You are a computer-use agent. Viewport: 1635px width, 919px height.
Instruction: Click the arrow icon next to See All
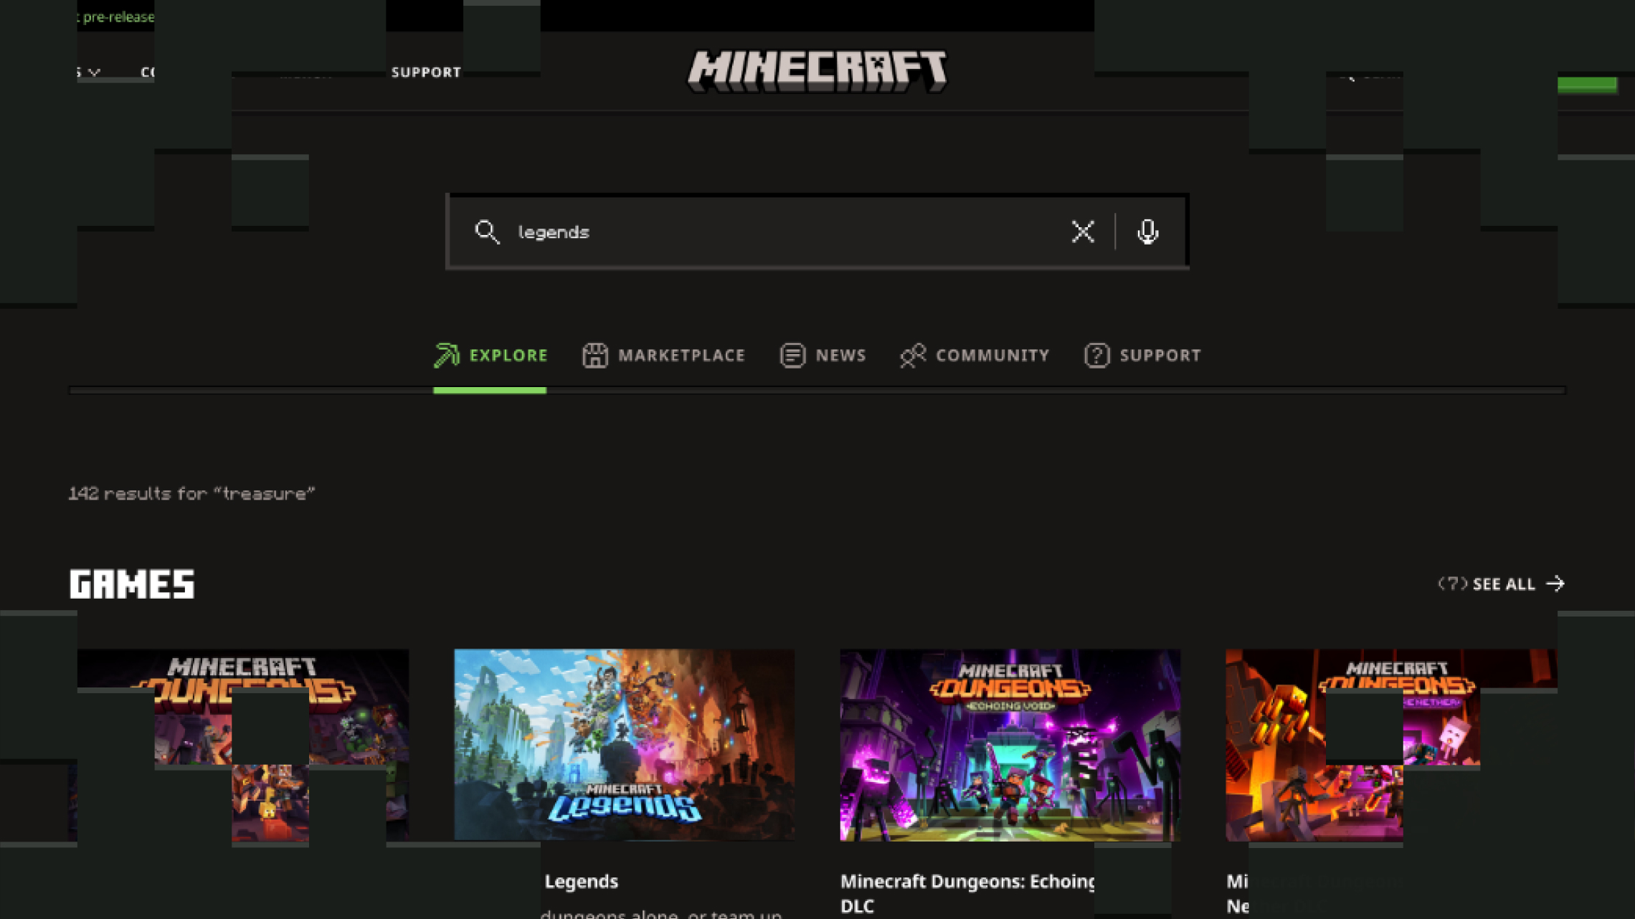(x=1555, y=584)
